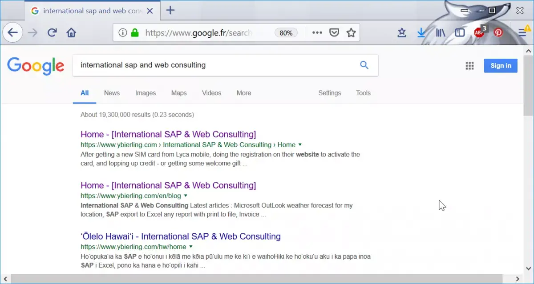
Task: Expand dropdown arrow after ybierling.com/en/blog URL
Action: point(186,196)
